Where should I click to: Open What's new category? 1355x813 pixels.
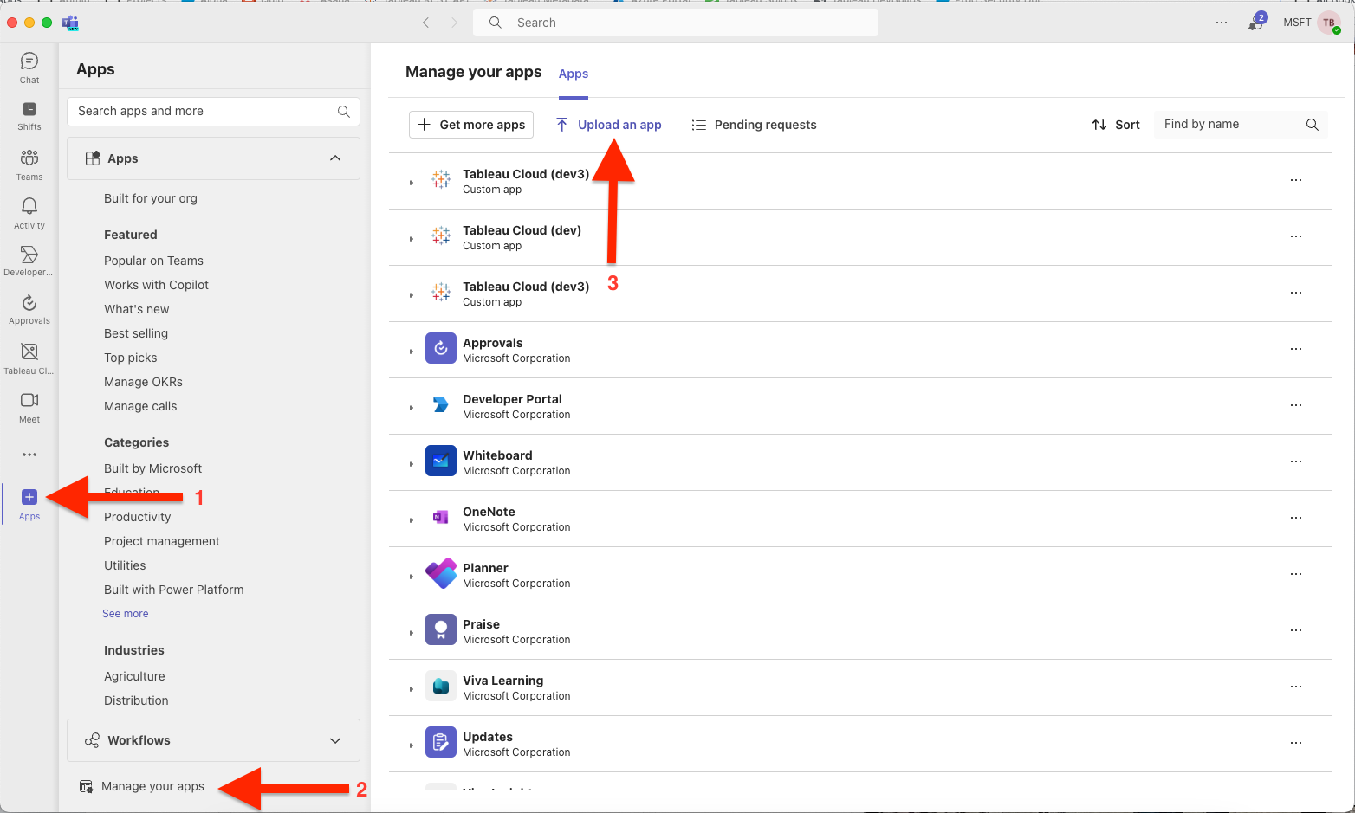[x=137, y=309]
